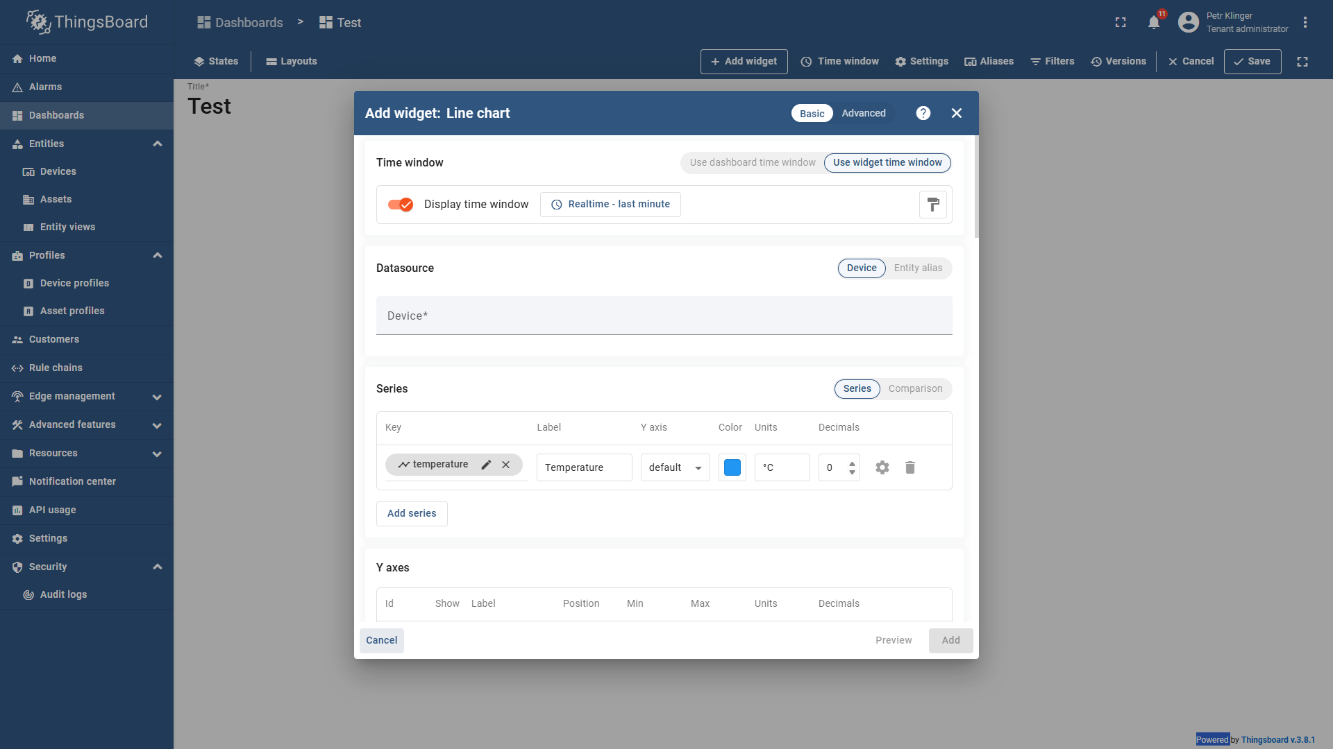Screen dimensions: 1333x749
Task: Edit the temperature key using the pencil icon
Action: tap(485, 465)
